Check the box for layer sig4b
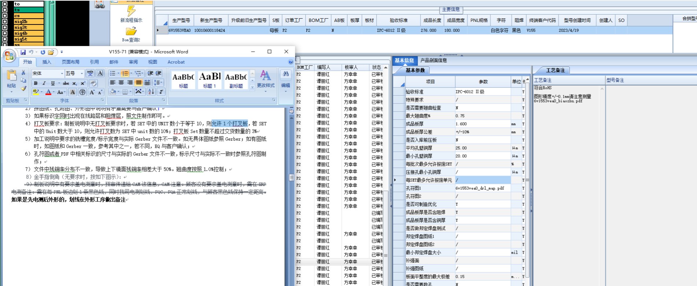The height and width of the screenshot is (286, 697). [x=5, y=33]
